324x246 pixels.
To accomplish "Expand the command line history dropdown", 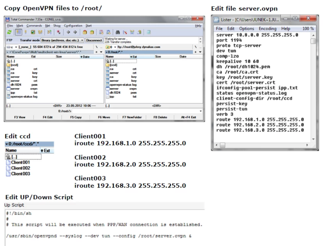I will pos(200,111).
